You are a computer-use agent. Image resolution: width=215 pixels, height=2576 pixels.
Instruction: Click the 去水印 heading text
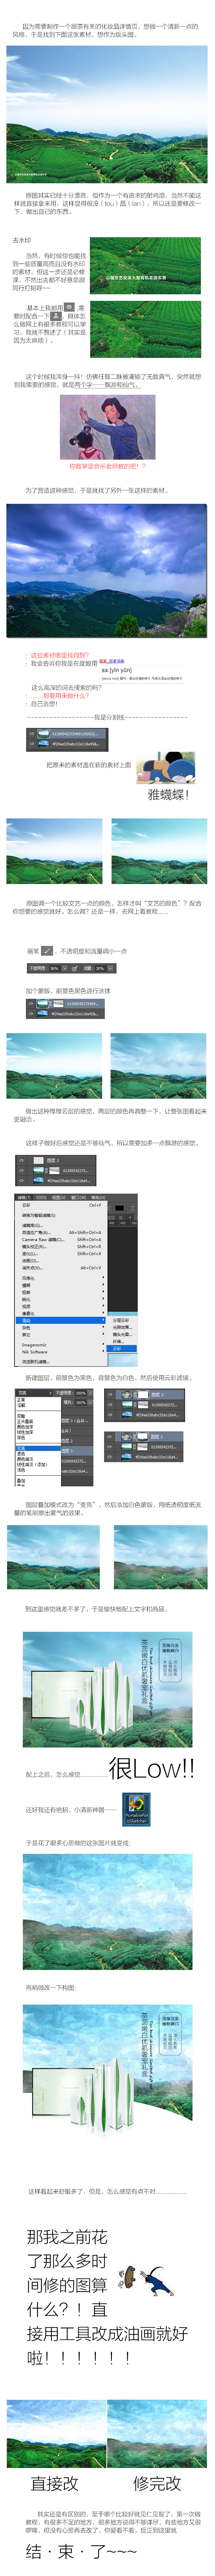point(22,241)
